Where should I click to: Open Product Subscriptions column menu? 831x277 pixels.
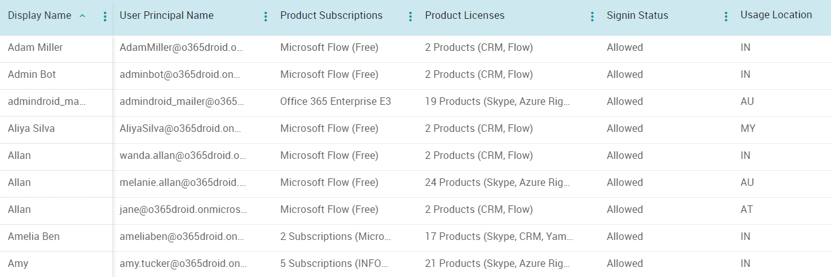click(410, 17)
